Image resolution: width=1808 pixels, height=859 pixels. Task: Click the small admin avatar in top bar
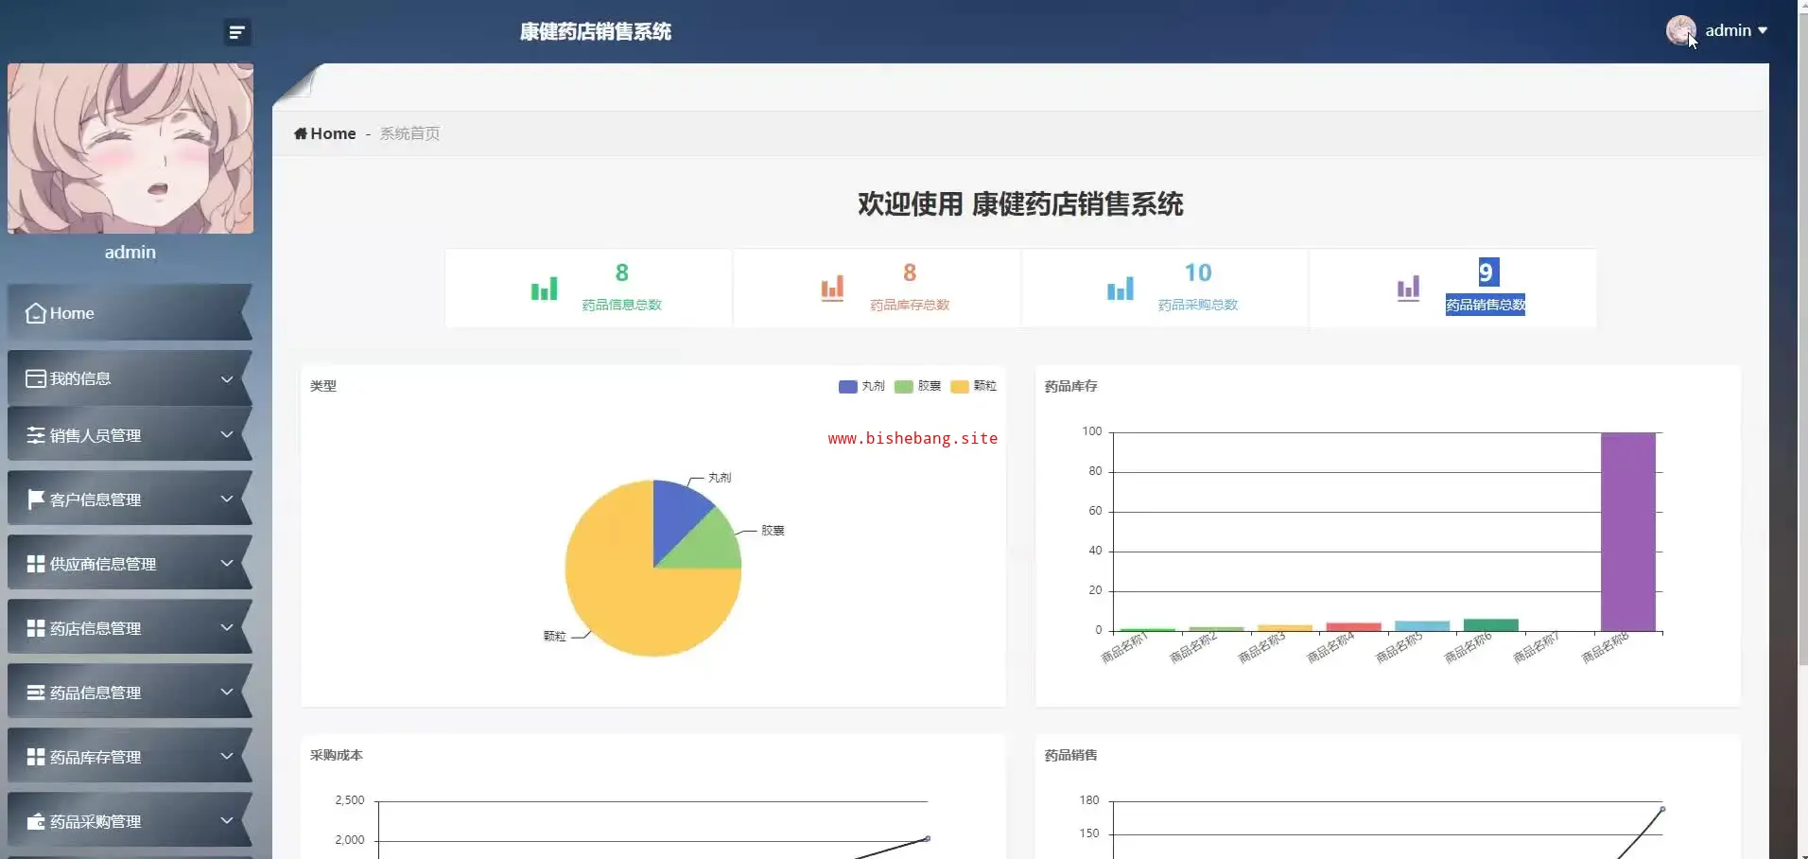1680,30
